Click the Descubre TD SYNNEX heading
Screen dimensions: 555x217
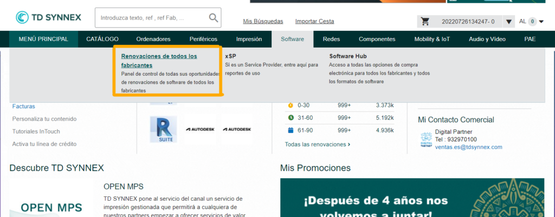(x=56, y=168)
